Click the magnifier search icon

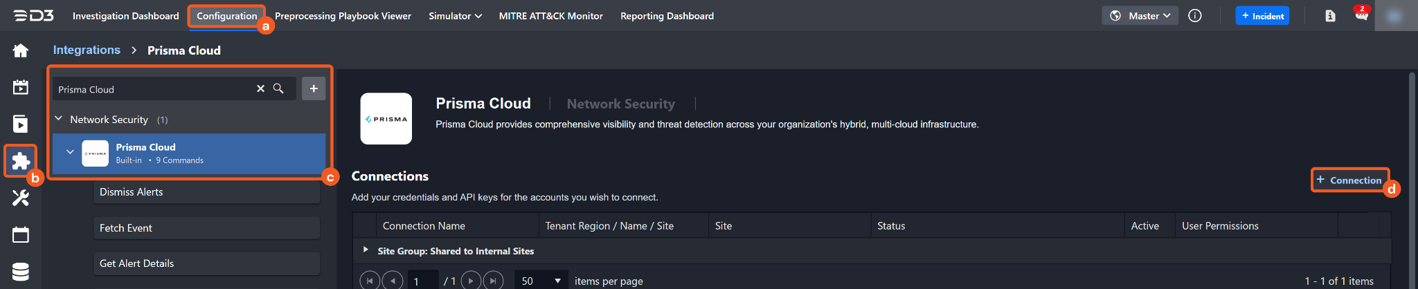coord(278,88)
